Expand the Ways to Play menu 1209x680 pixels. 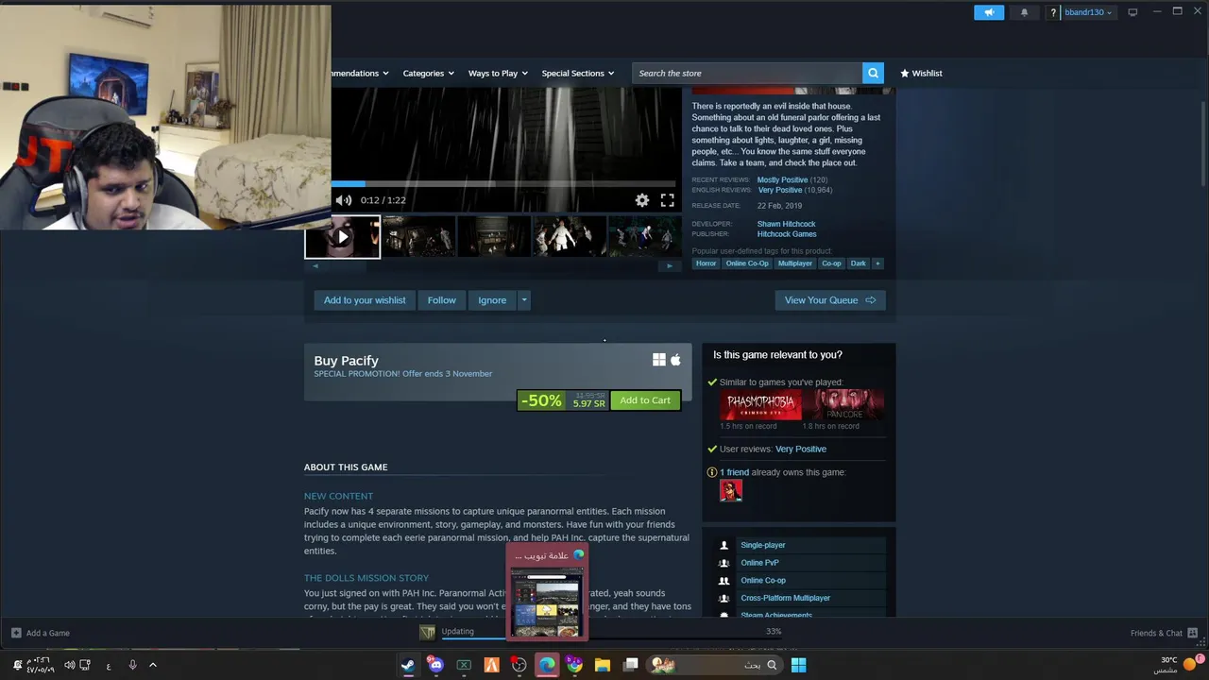498,73
